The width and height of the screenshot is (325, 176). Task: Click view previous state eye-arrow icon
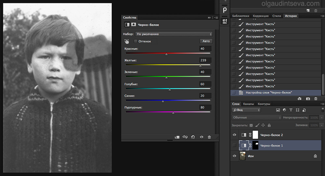tap(185, 137)
